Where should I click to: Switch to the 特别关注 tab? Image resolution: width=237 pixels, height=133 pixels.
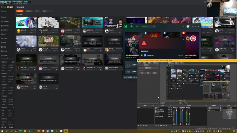click(x=29, y=11)
